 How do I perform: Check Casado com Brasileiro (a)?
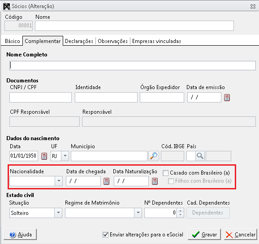(x=165, y=173)
